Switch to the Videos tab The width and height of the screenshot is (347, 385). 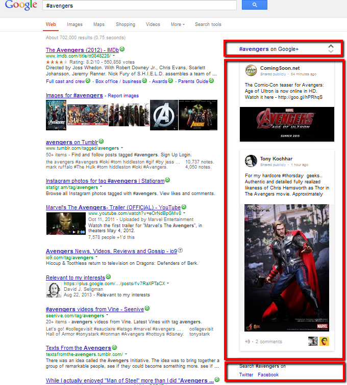[153, 24]
